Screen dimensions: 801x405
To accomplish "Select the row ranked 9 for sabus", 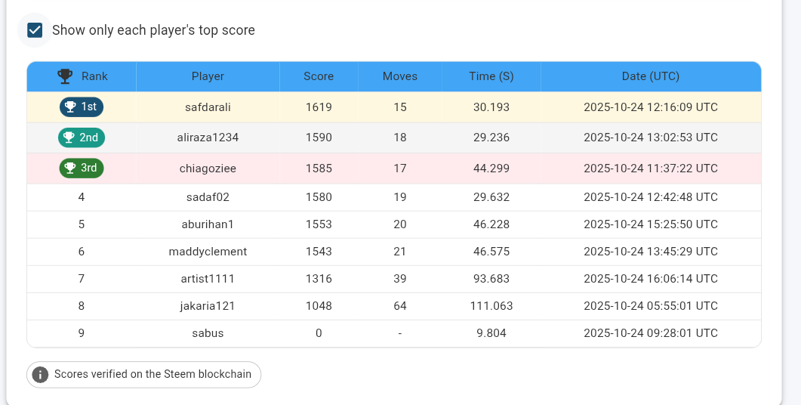I will 394,333.
